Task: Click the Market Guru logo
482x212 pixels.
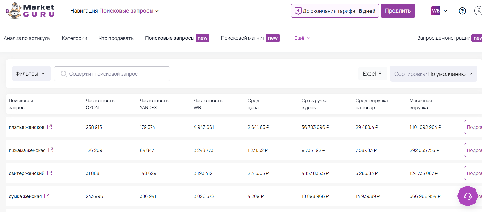Action: (30, 11)
